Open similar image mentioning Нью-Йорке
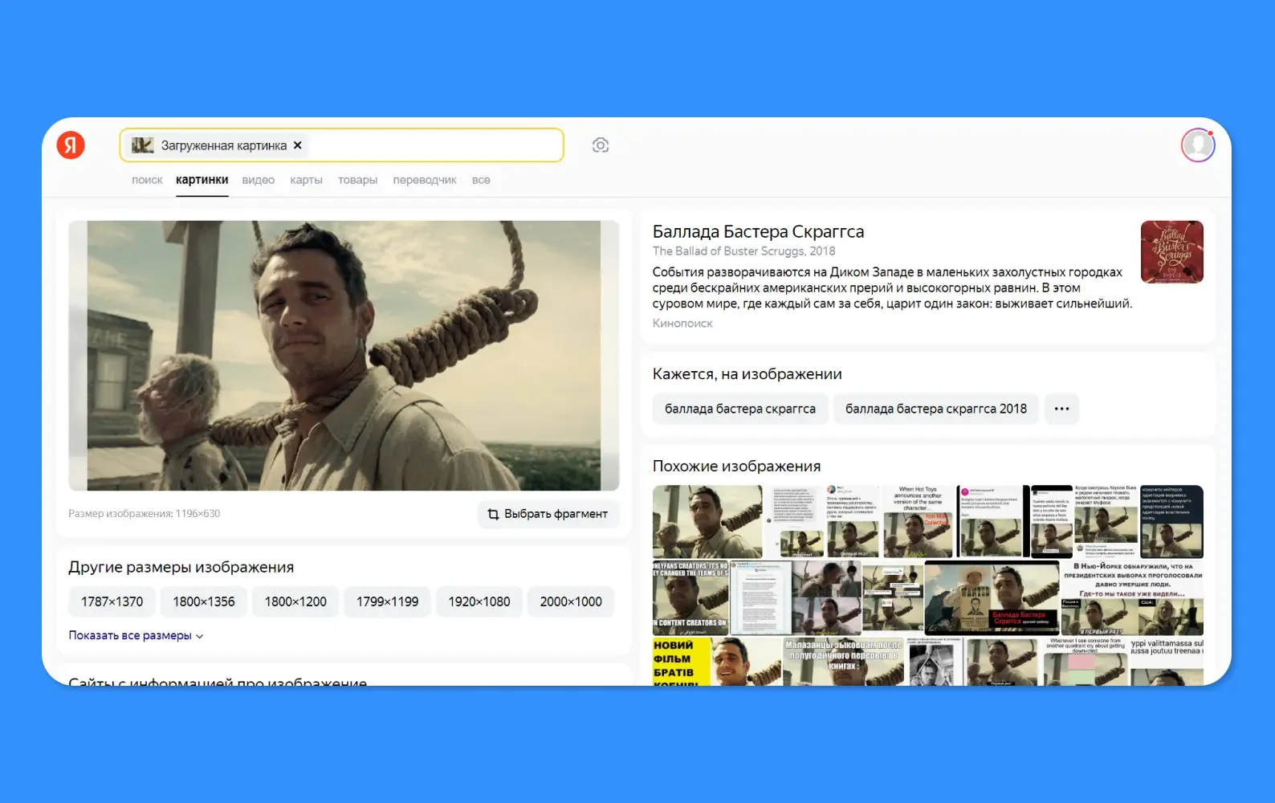 [x=1132, y=598]
